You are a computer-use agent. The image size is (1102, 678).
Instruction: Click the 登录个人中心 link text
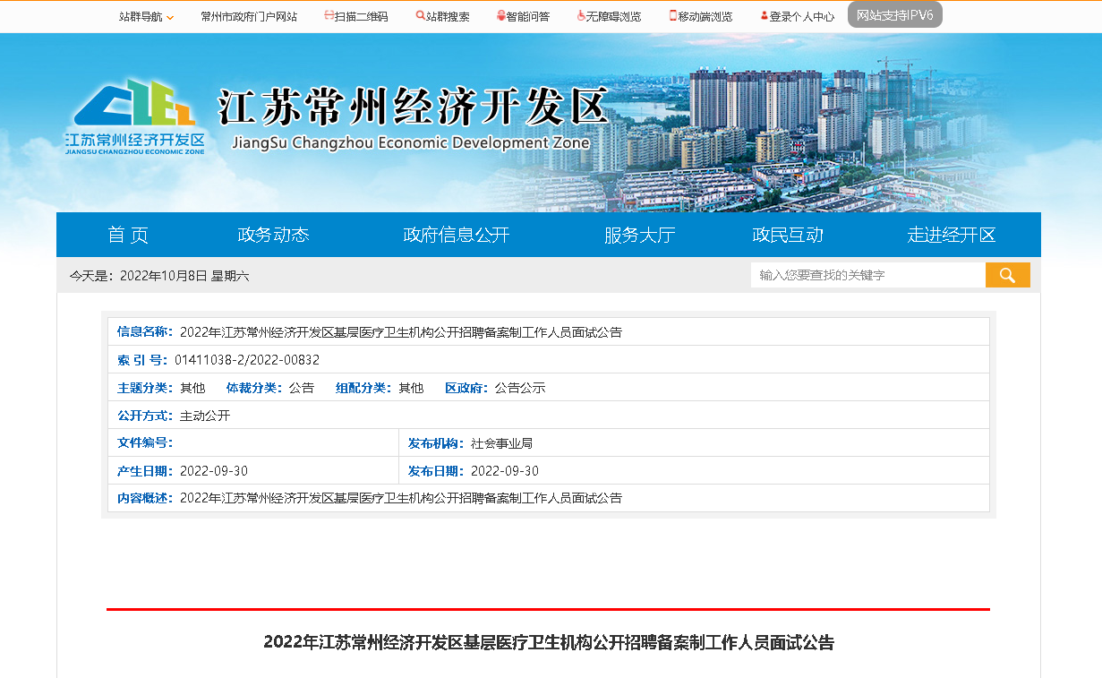(x=802, y=16)
